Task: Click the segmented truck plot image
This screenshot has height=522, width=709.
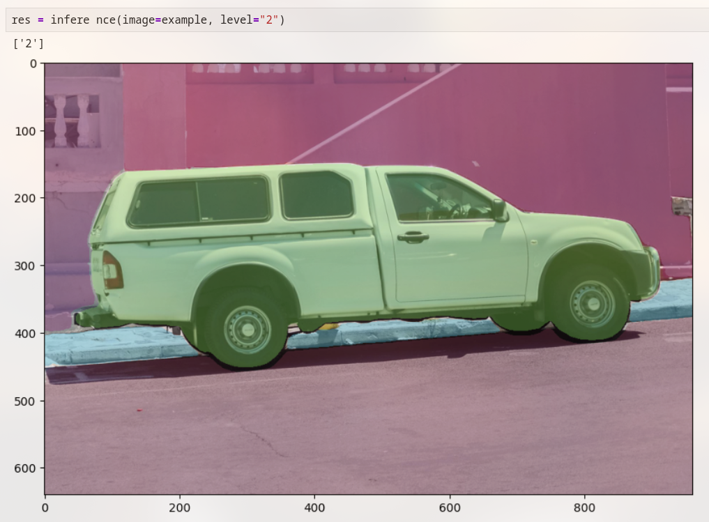Action: 369,278
